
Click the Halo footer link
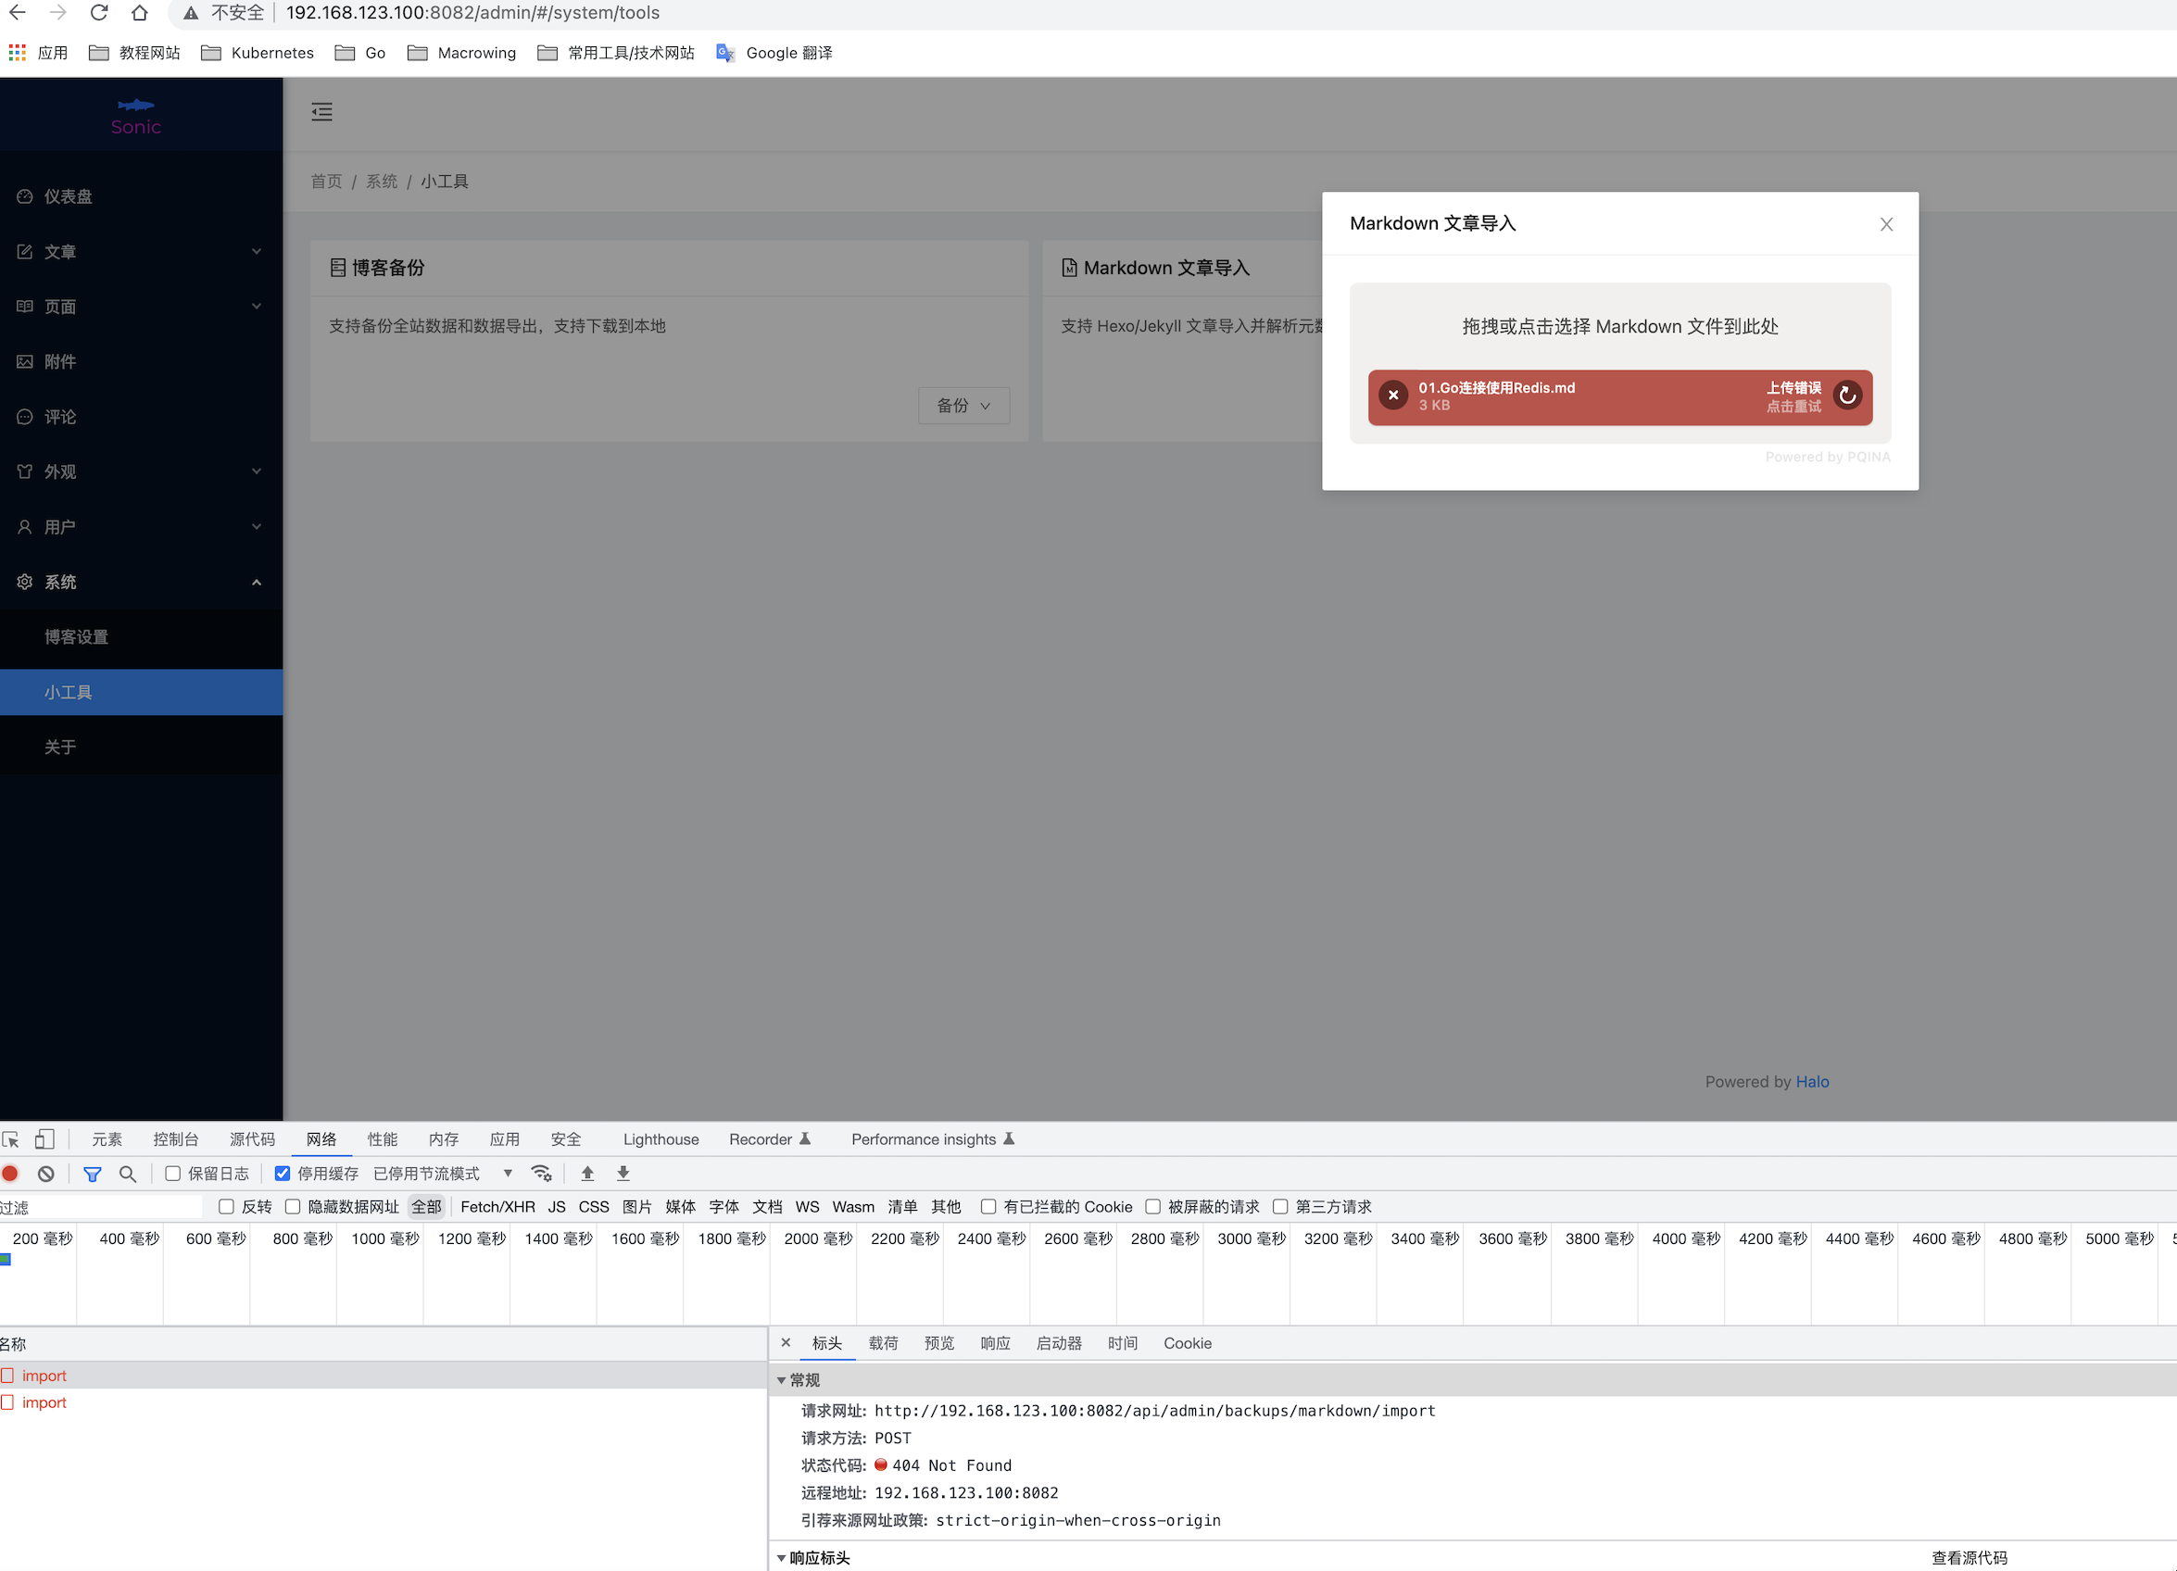1812,1082
